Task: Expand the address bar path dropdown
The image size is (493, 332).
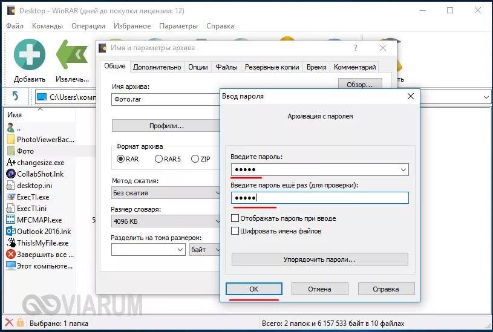Action: click(x=486, y=97)
